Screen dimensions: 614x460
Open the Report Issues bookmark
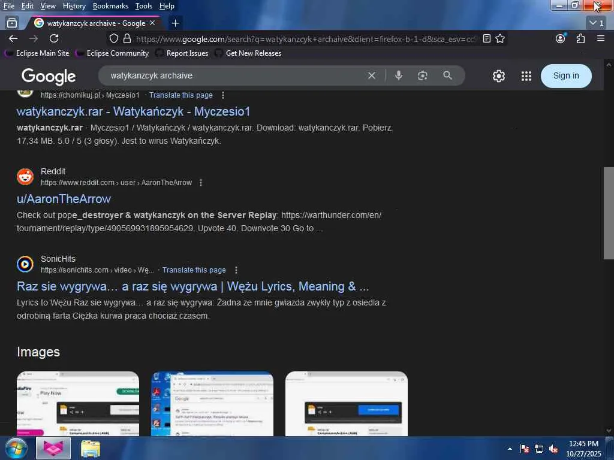click(x=182, y=53)
